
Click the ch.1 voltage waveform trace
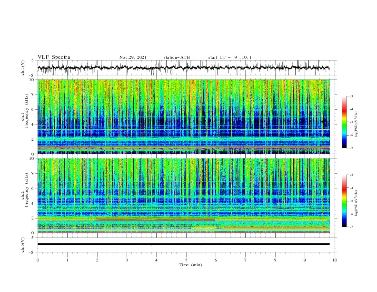point(183,68)
